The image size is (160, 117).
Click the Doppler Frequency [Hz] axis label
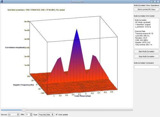[23, 85]
